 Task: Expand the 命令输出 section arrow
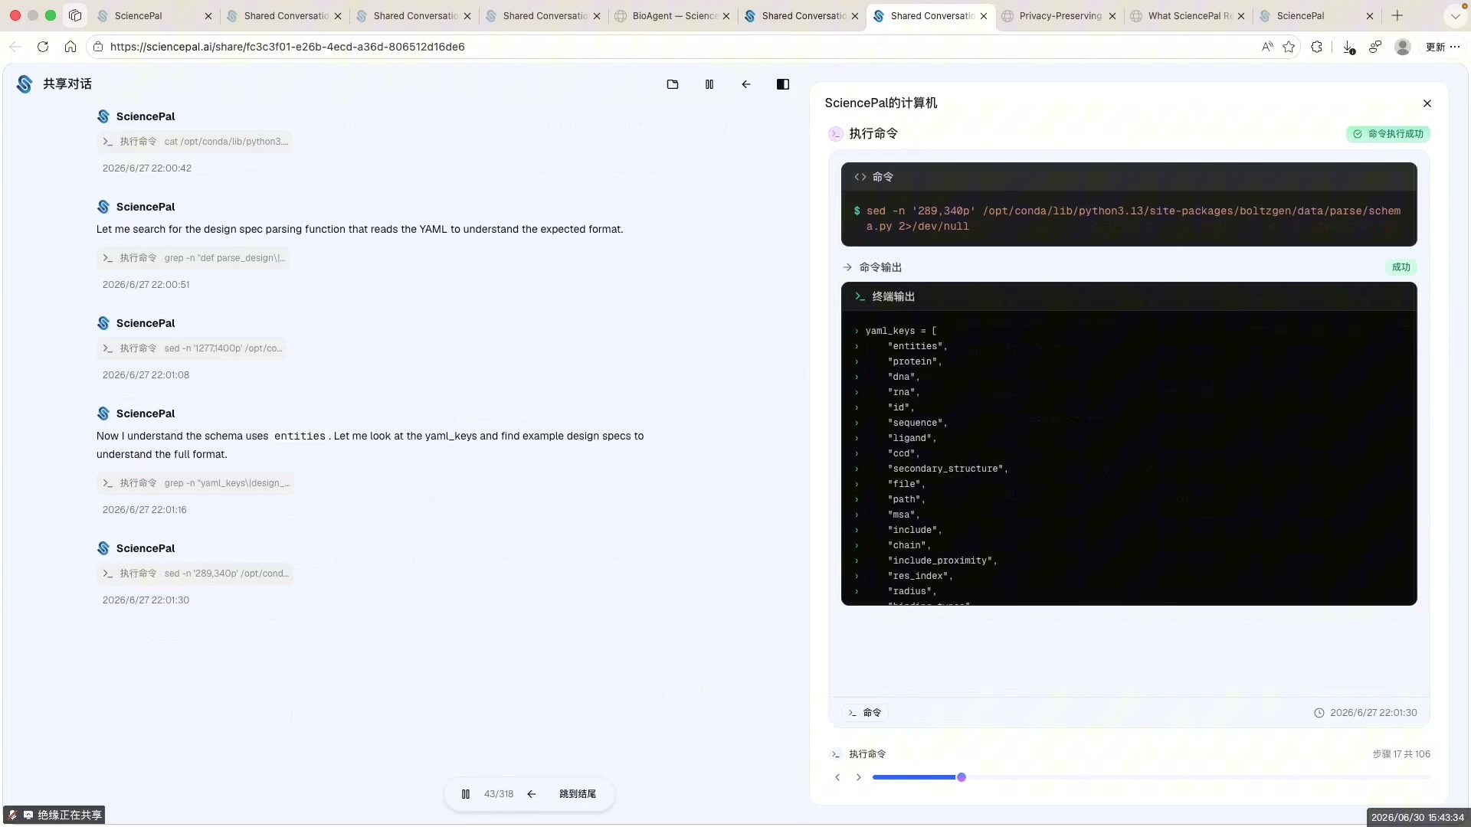pos(847,267)
